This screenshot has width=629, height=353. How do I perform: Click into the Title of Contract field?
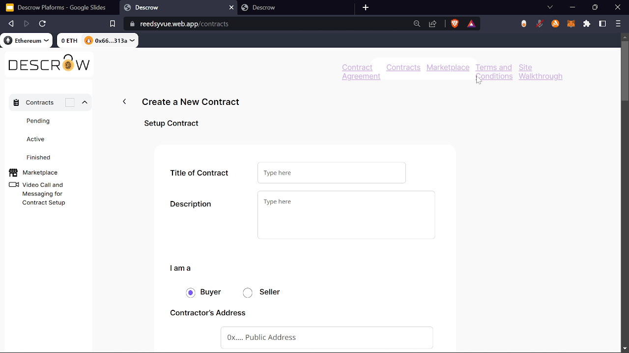point(332,173)
